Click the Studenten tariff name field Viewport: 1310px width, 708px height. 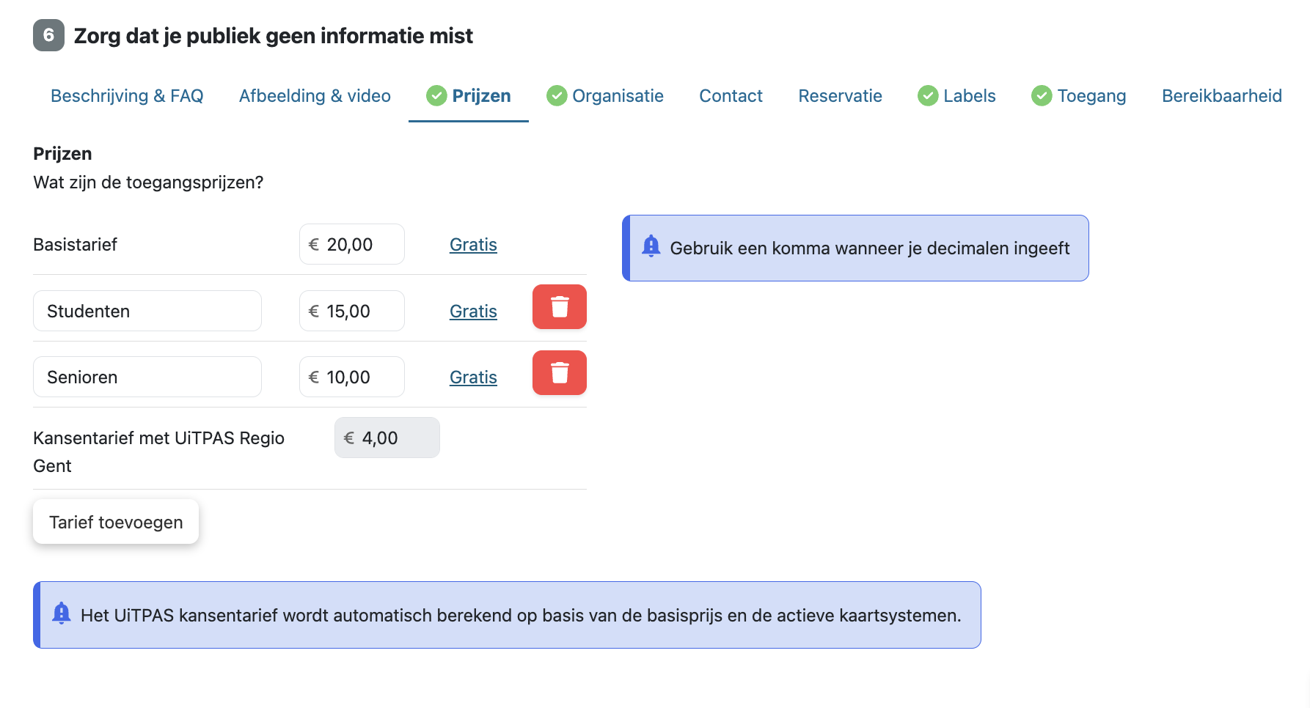pyautogui.click(x=147, y=311)
